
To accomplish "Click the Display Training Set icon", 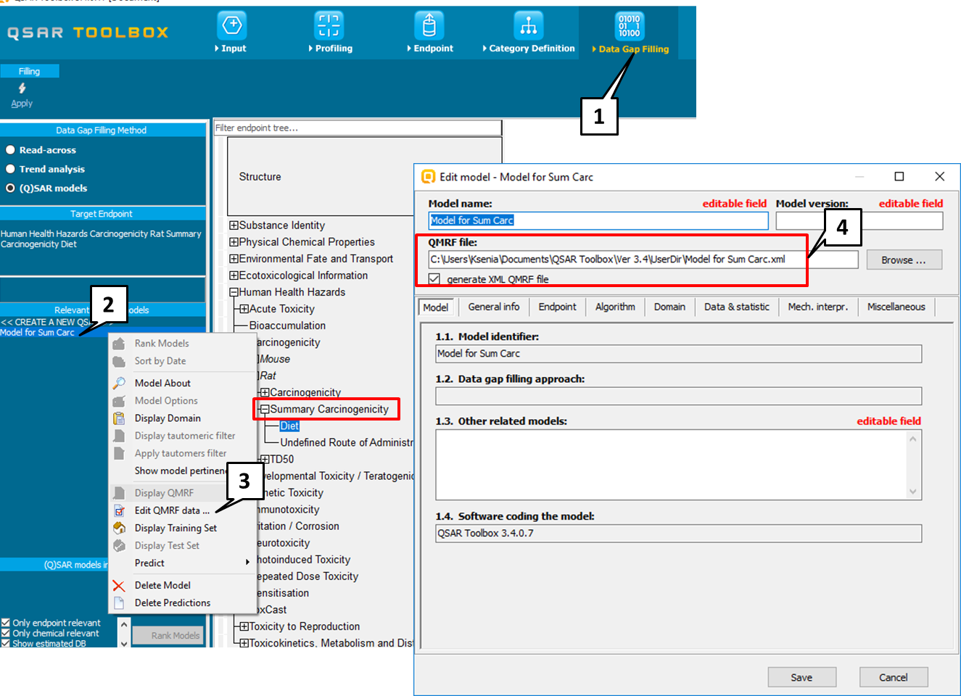I will pyautogui.click(x=119, y=528).
